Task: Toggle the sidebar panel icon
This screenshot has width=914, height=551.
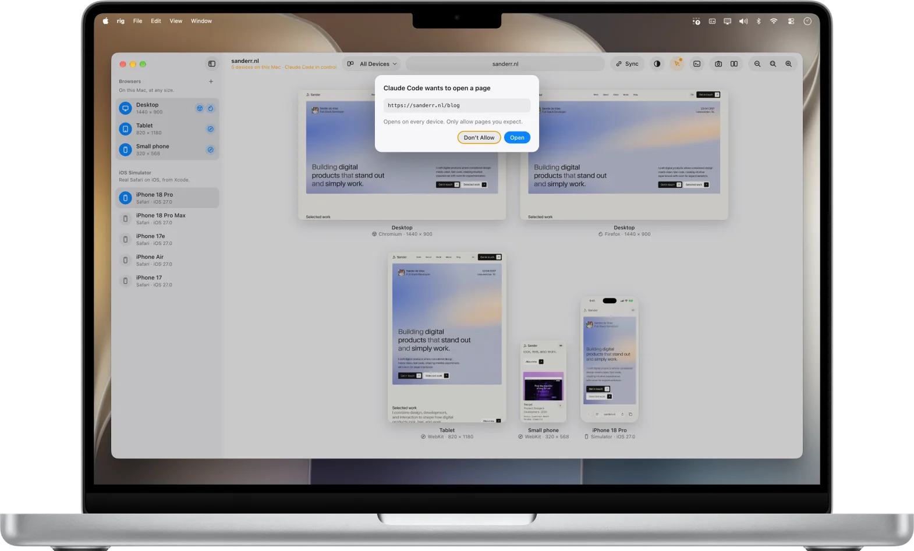Action: (212, 64)
